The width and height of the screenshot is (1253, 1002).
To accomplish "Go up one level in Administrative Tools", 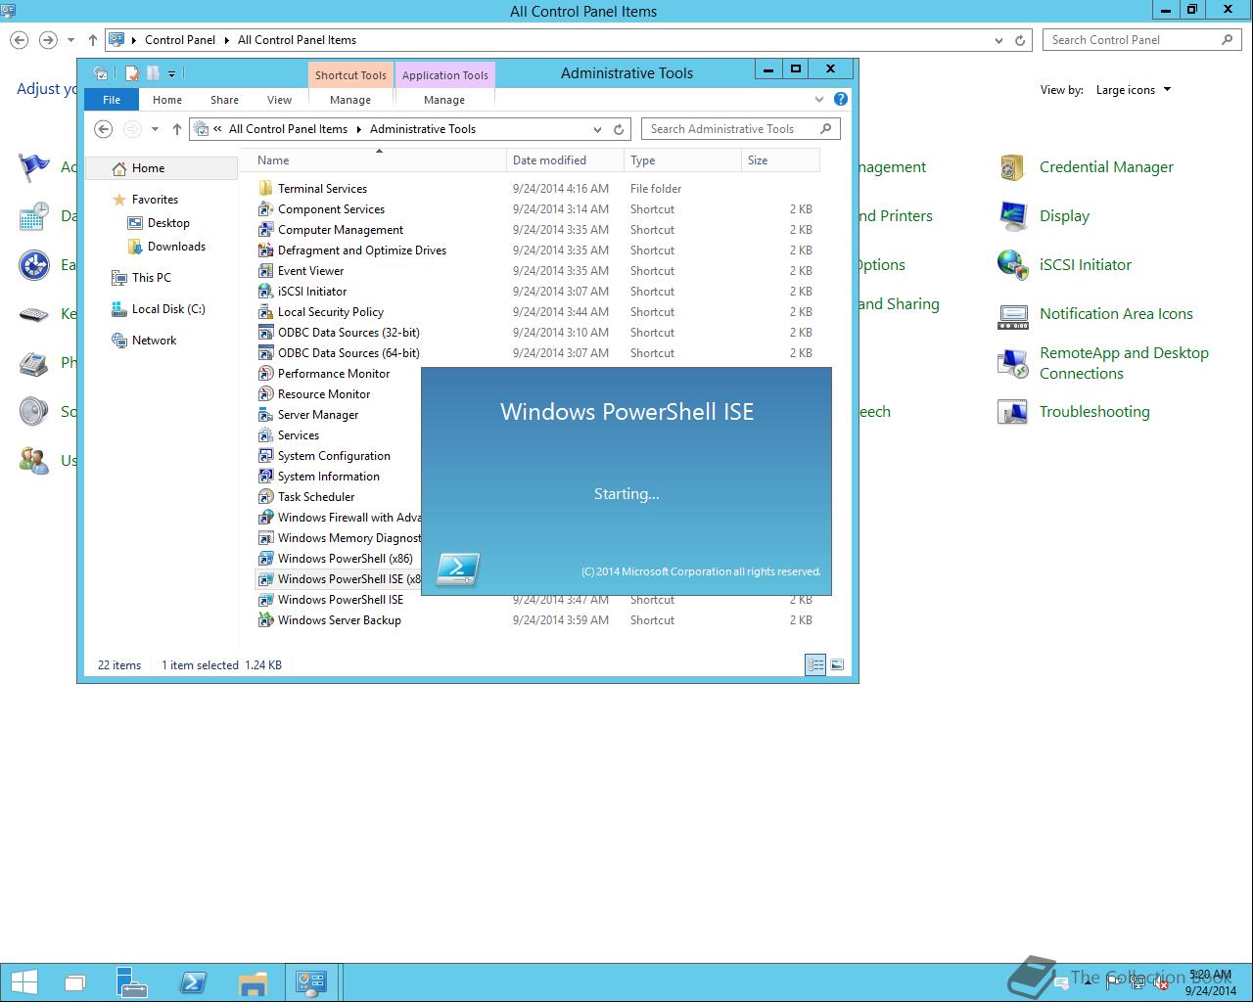I will click(x=177, y=129).
